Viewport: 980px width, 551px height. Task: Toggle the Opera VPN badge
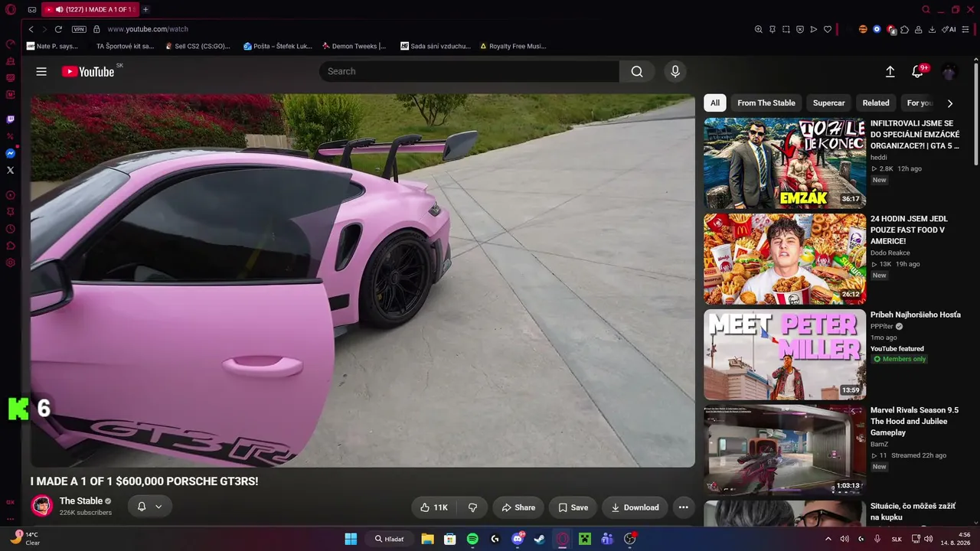[x=79, y=29]
